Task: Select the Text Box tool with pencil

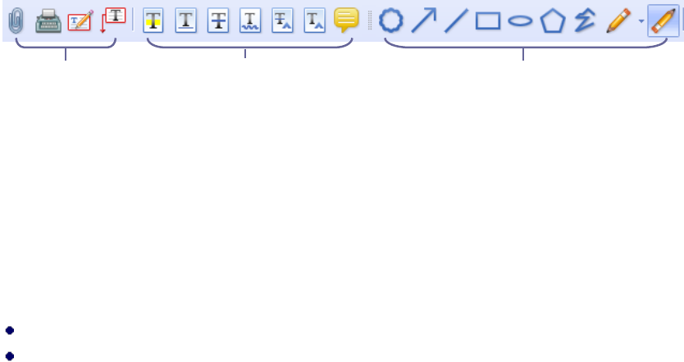Action: point(80,20)
